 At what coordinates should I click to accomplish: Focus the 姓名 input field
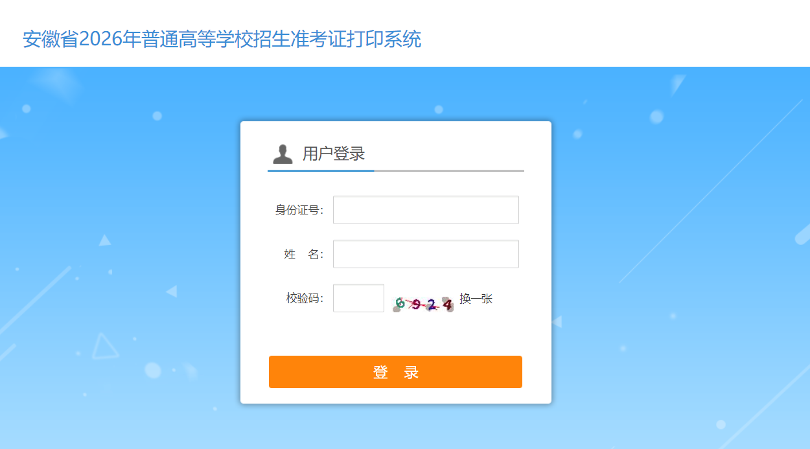click(x=426, y=254)
